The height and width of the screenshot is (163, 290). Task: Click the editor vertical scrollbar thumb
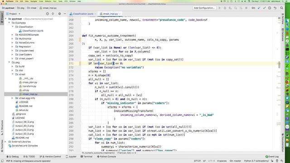point(279,65)
